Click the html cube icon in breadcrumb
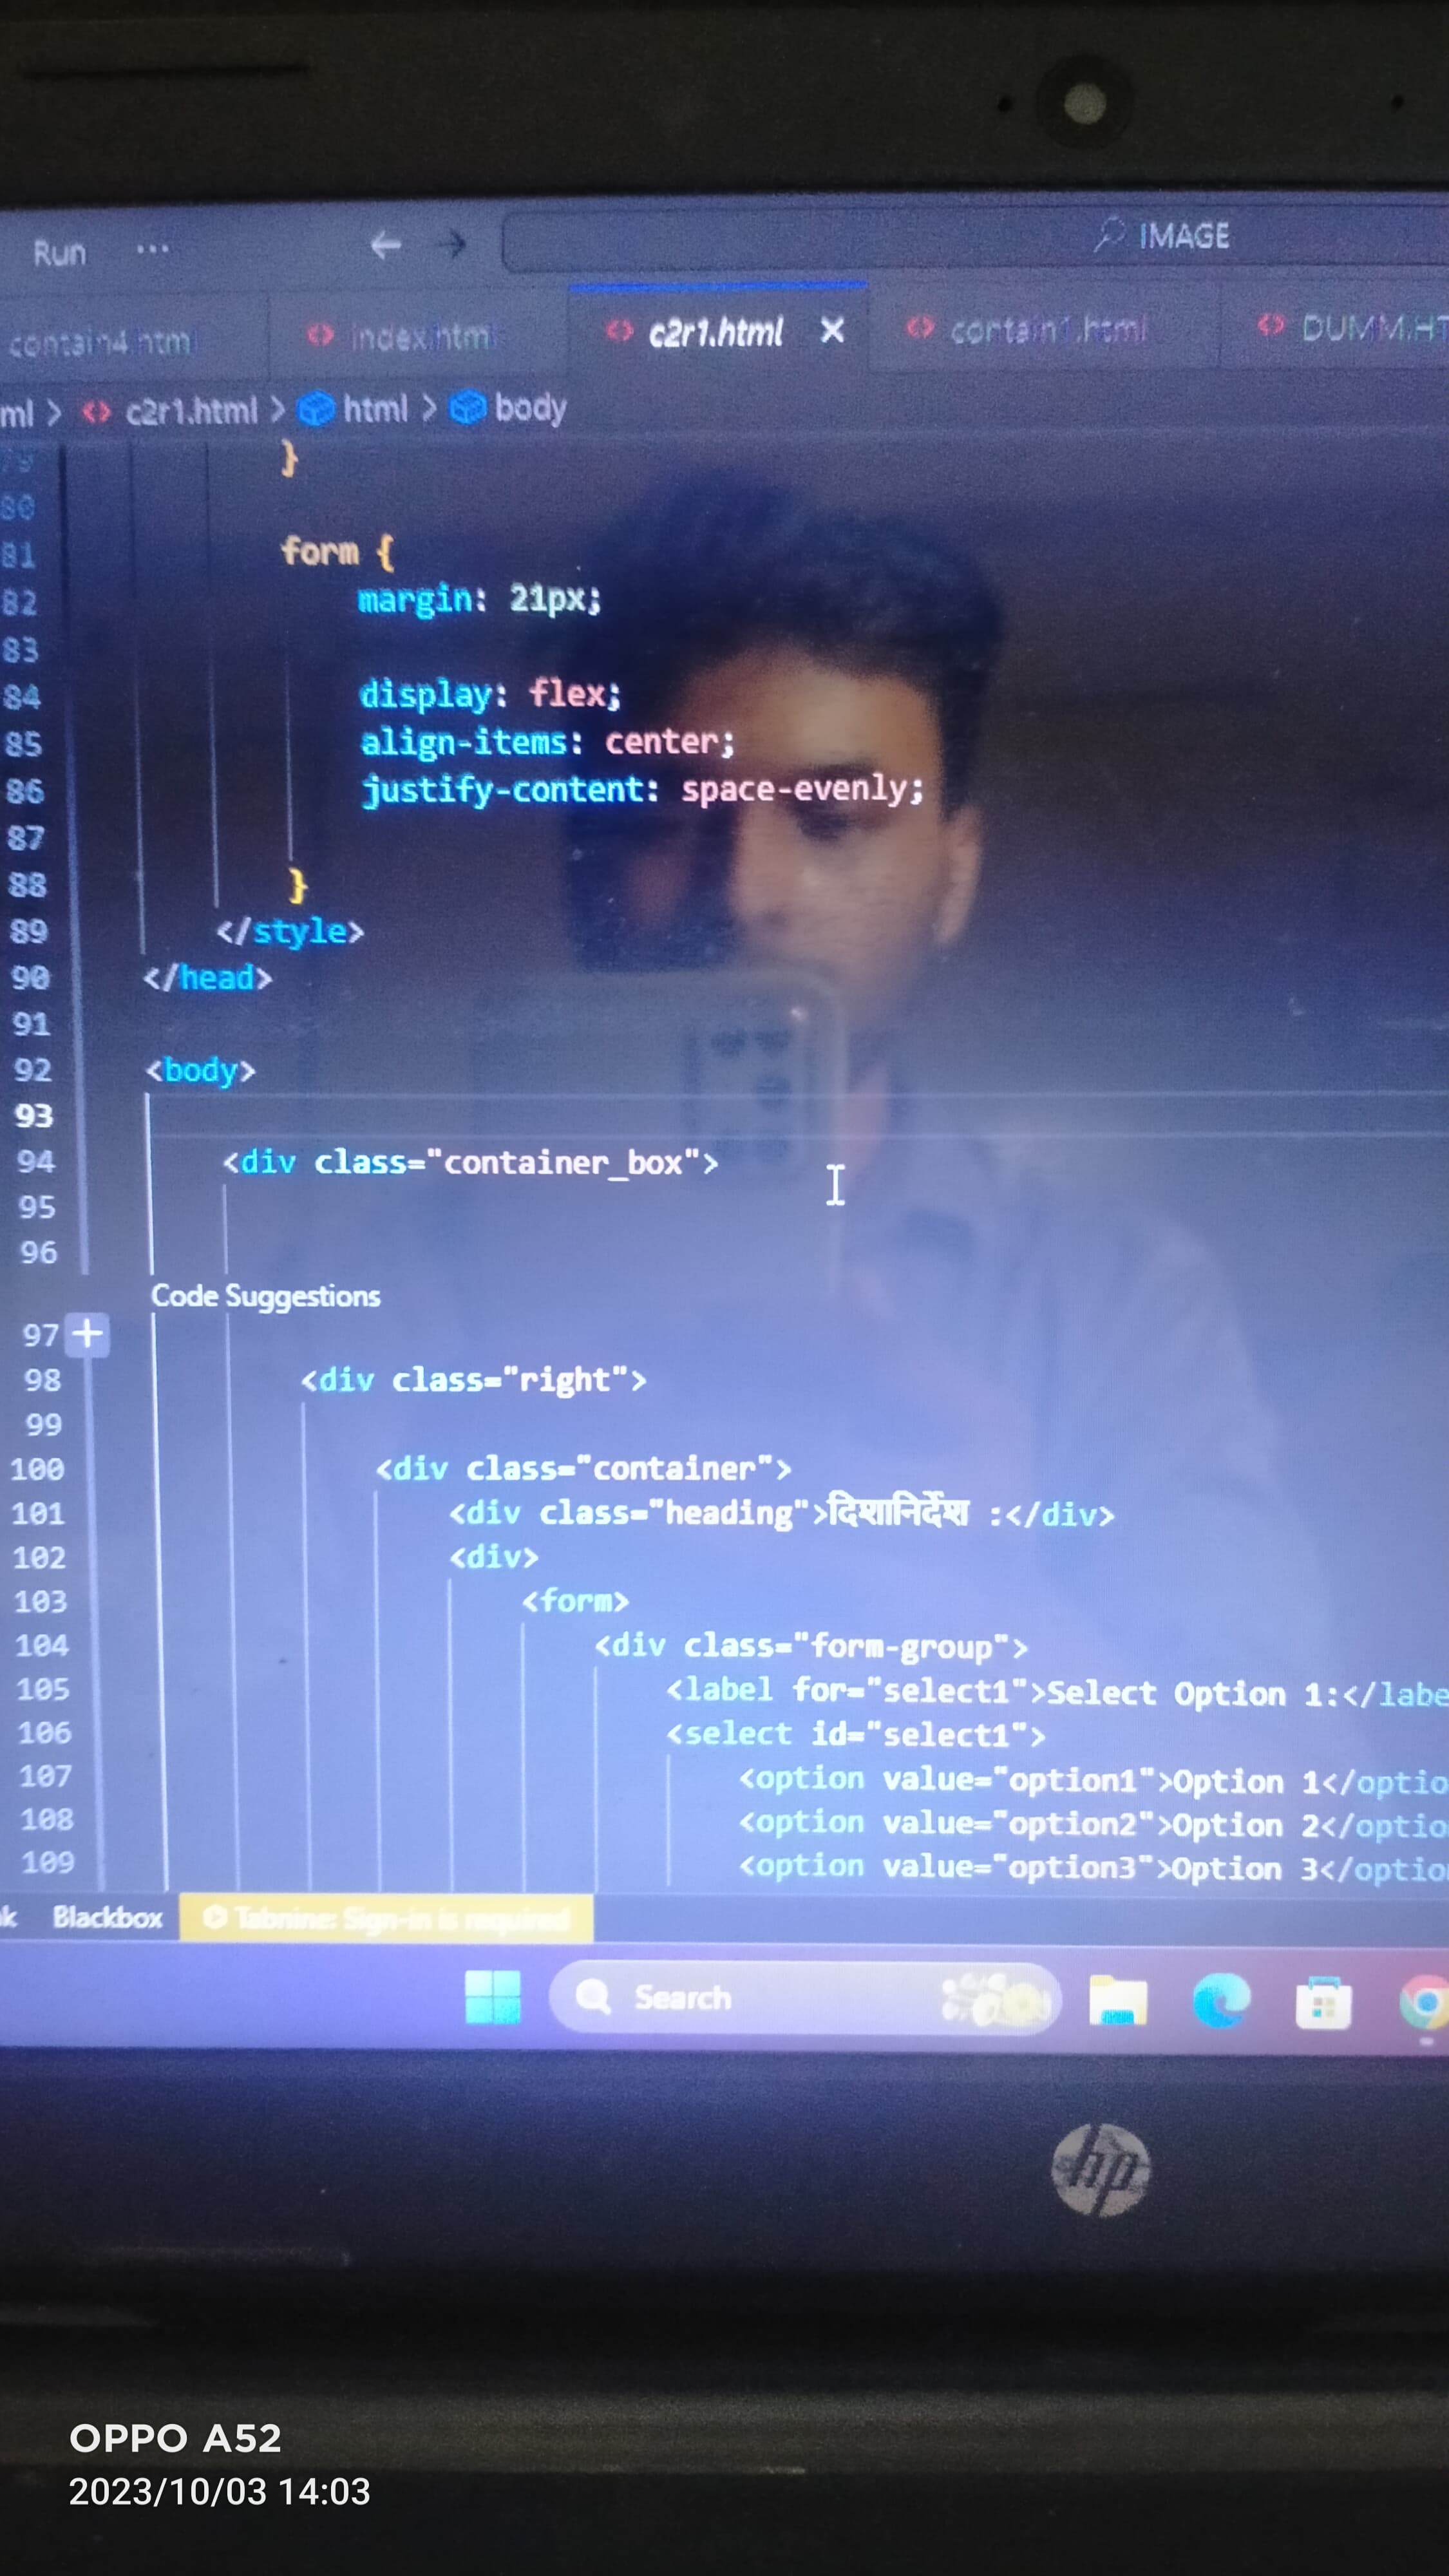This screenshot has width=1449, height=2576. pos(317,409)
